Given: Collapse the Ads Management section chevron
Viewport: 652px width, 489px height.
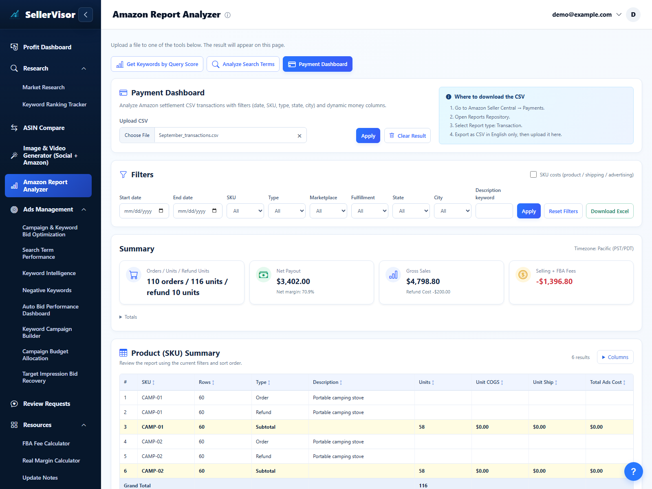Looking at the screenshot, I should pyautogui.click(x=84, y=209).
